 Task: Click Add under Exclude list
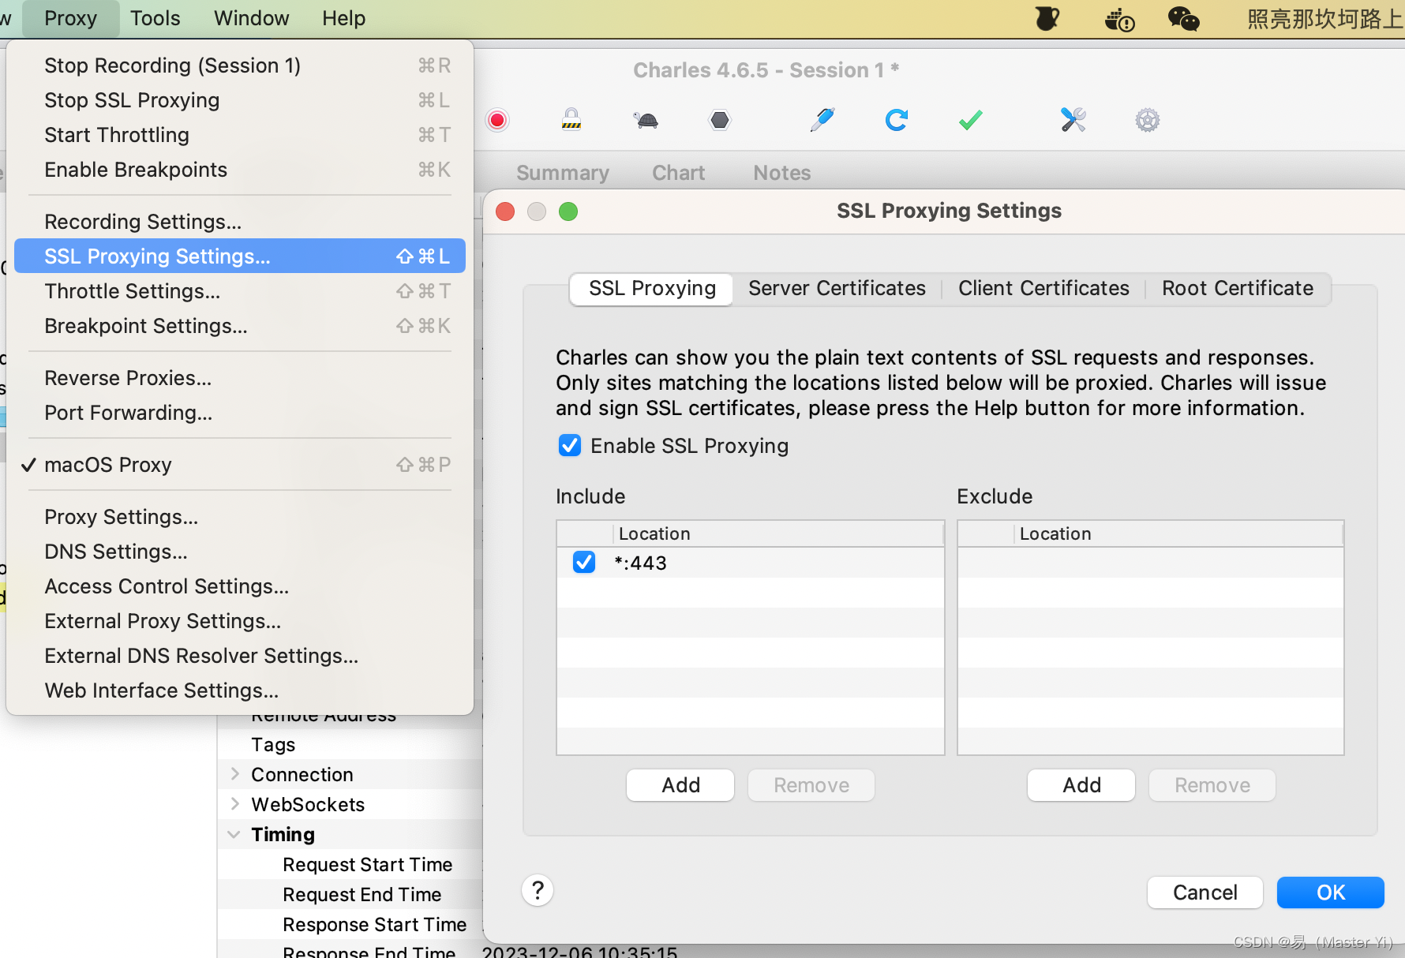[x=1081, y=785]
